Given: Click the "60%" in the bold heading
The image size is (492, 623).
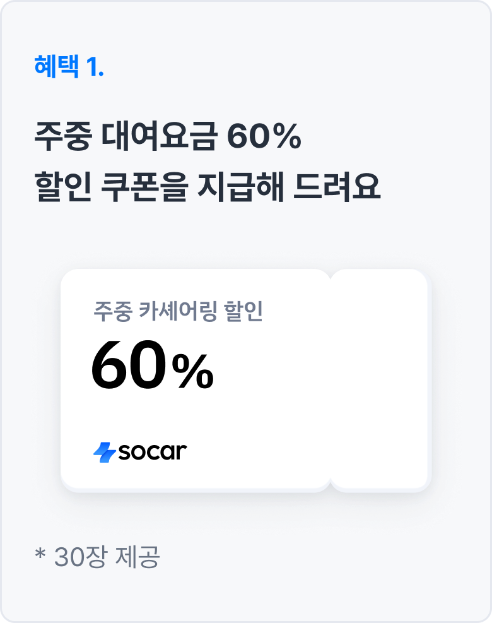Looking at the screenshot, I should tap(263, 138).
